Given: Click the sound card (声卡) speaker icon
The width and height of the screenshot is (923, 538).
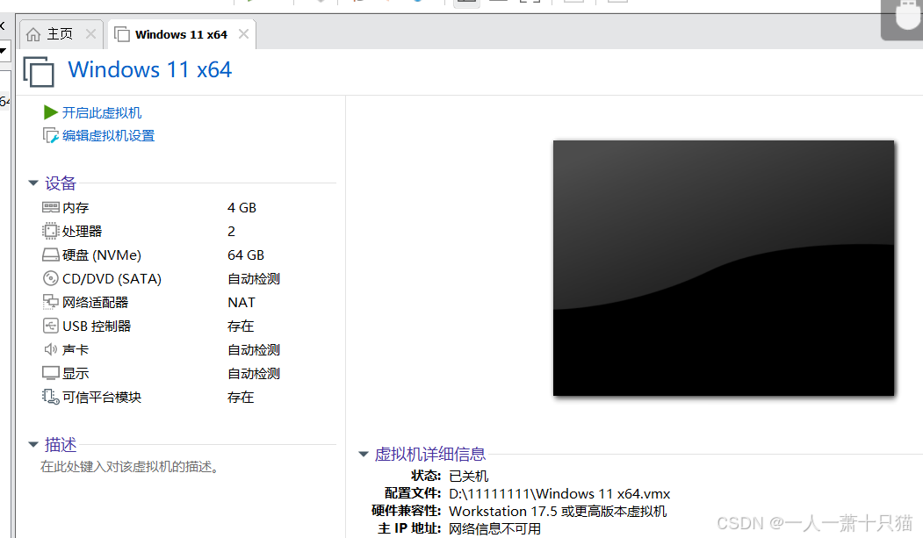Looking at the screenshot, I should [x=51, y=350].
